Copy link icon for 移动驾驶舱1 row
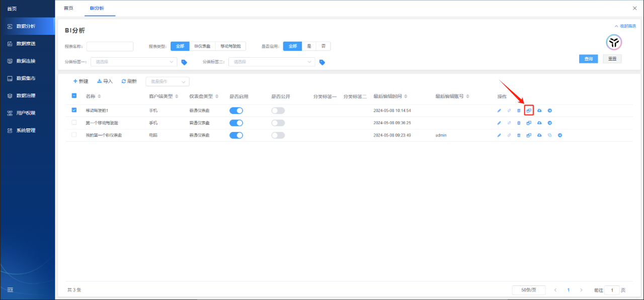644x300 pixels. point(509,110)
